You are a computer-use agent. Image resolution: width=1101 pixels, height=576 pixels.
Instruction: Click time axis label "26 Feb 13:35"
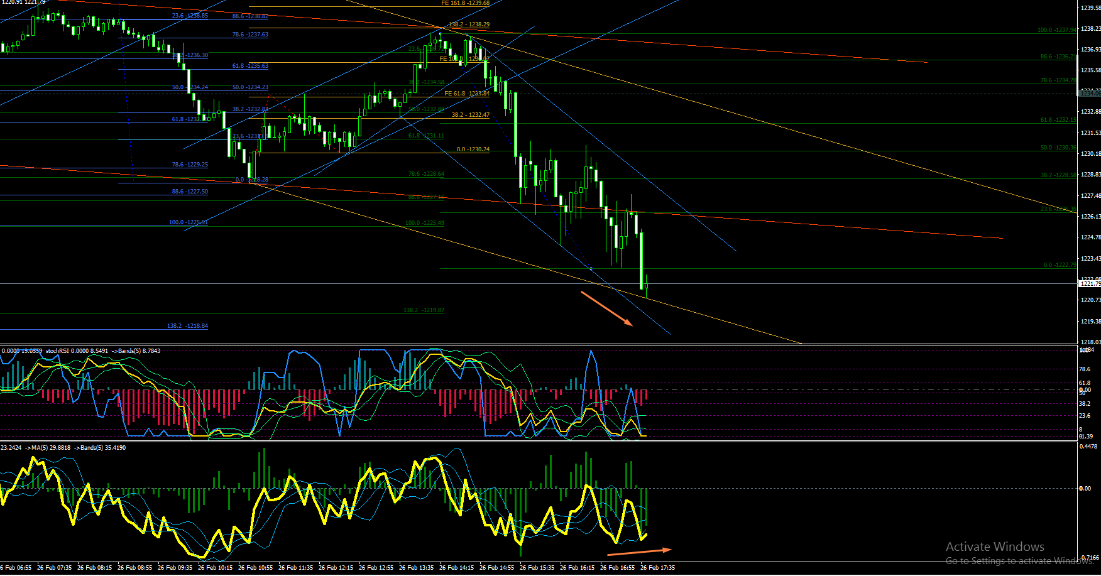pos(416,568)
